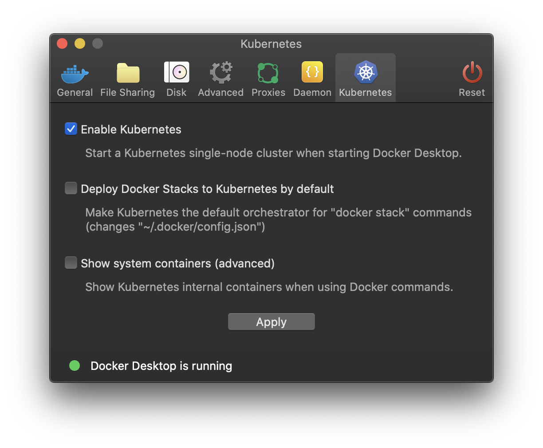Click the red close window button

click(62, 43)
